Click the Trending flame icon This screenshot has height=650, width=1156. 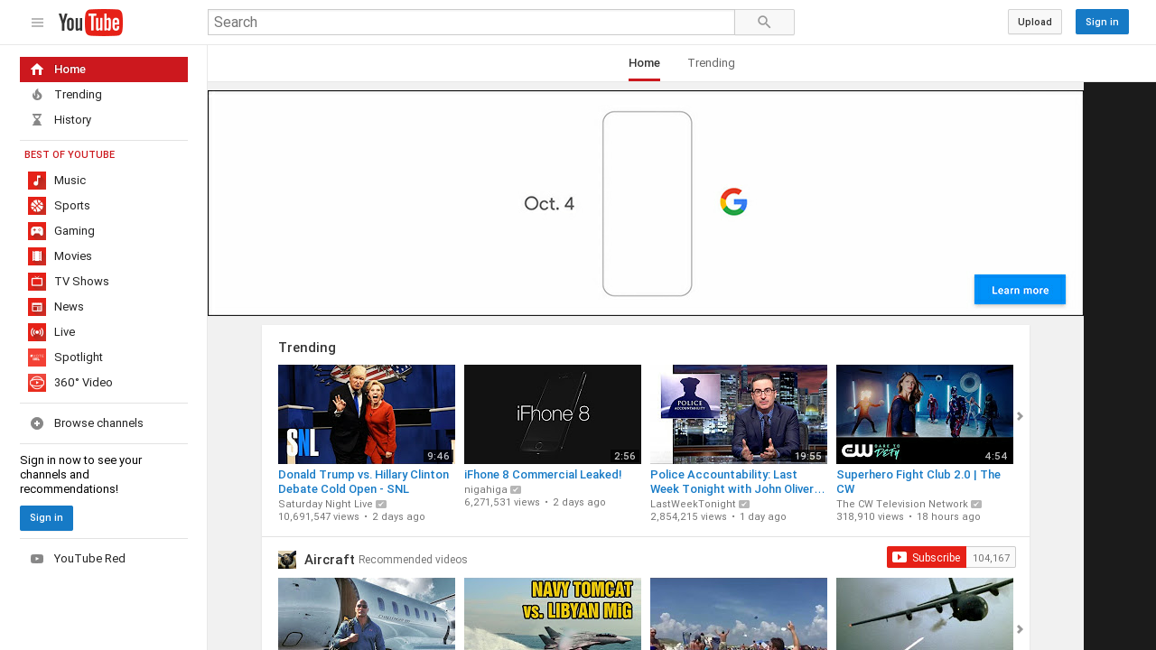(37, 95)
